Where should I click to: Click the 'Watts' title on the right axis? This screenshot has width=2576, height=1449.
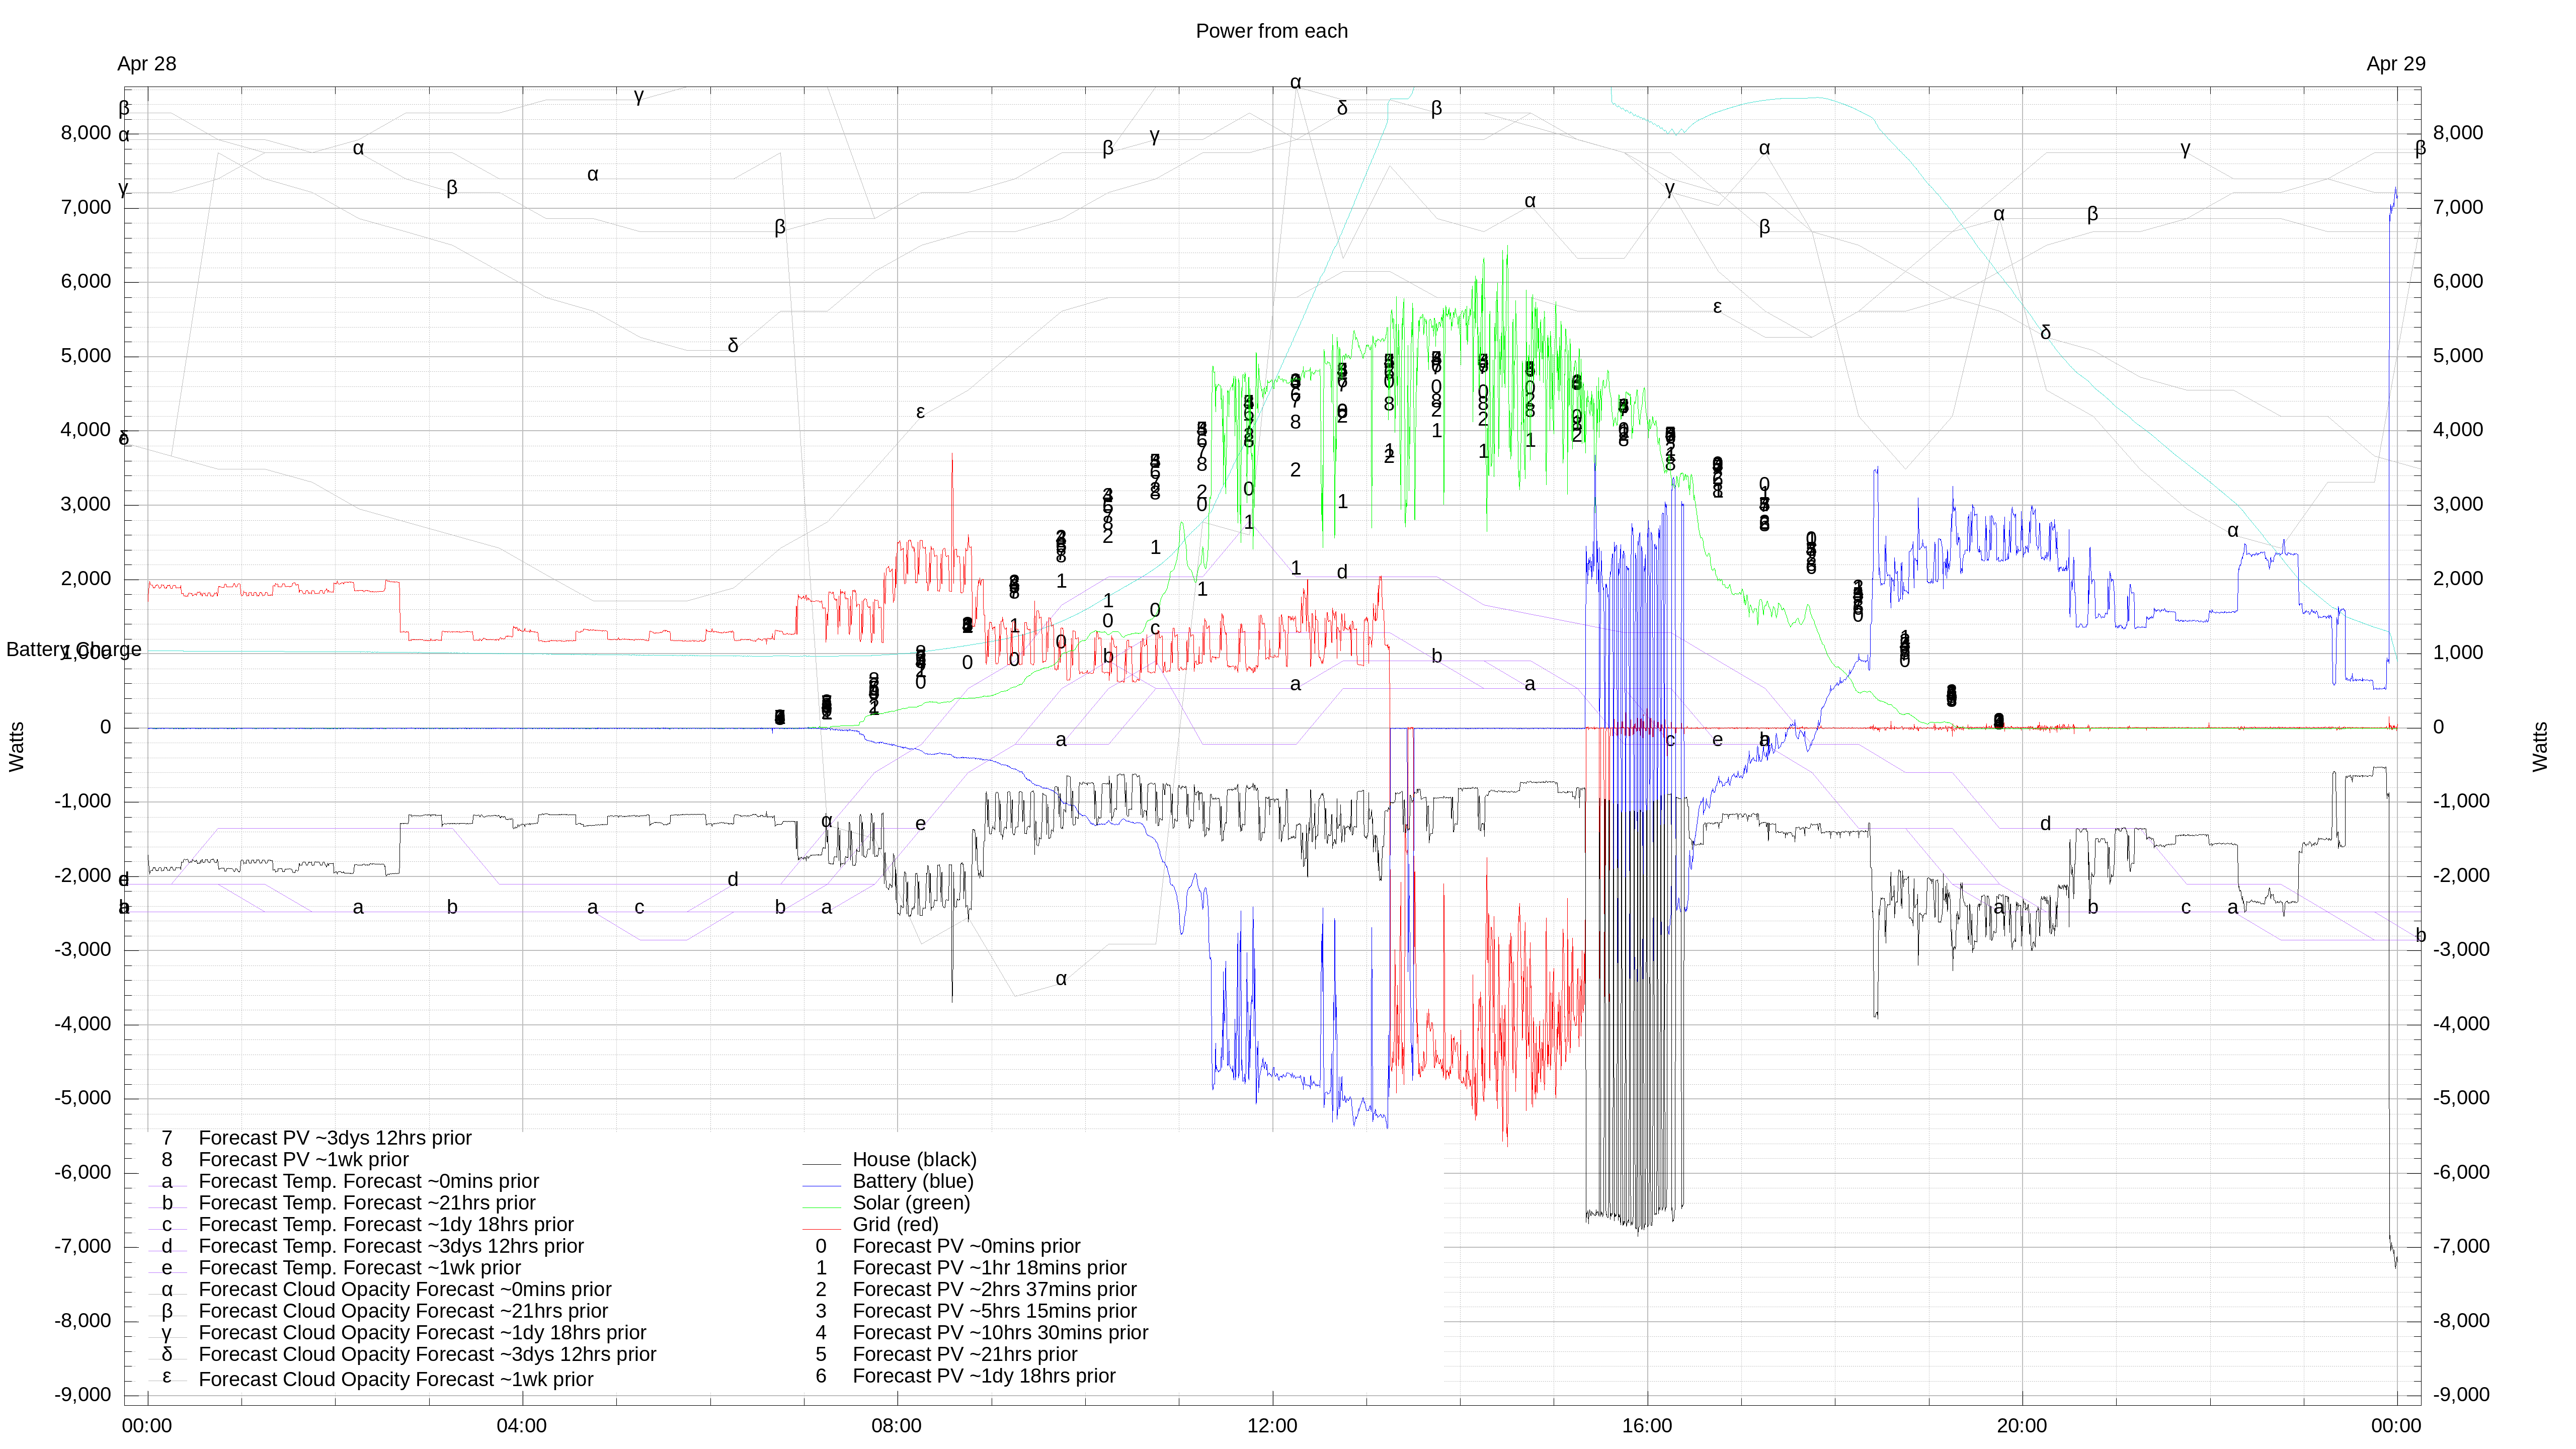(x=2541, y=747)
